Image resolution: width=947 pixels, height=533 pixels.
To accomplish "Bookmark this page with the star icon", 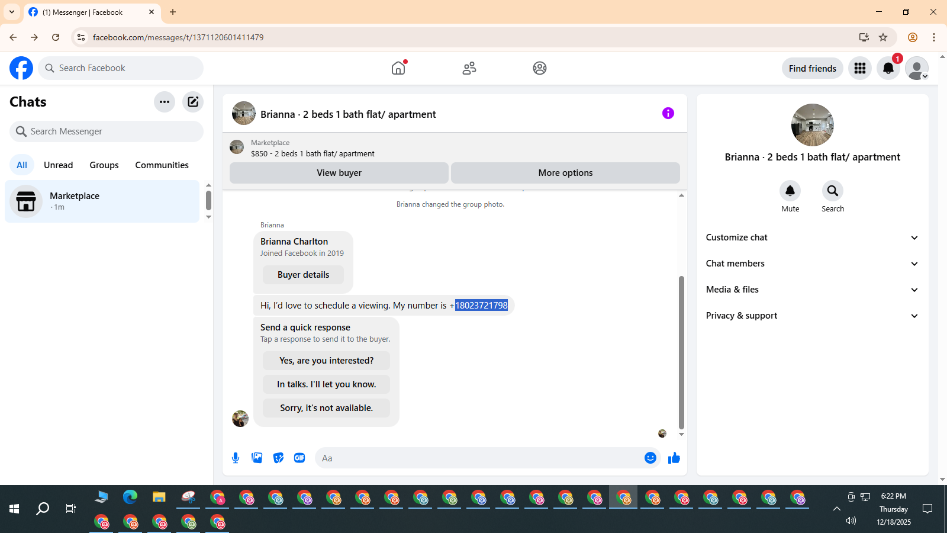I will pos(883,37).
